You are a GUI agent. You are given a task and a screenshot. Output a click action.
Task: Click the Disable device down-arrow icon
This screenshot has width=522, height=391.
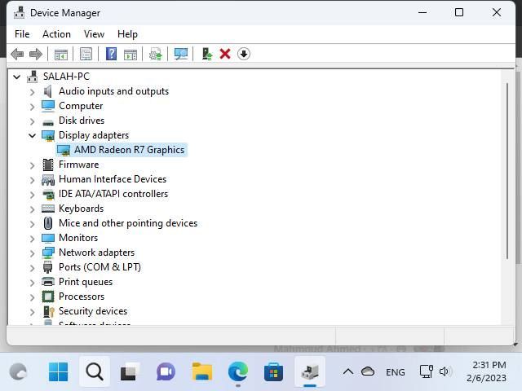pyautogui.click(x=244, y=54)
